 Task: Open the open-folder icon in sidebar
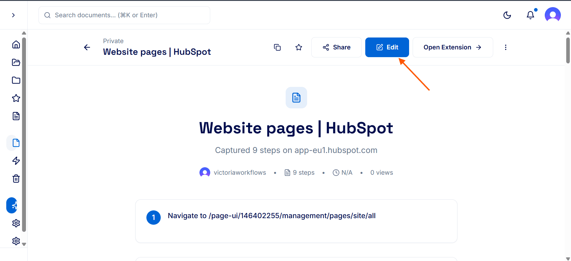pos(16,62)
